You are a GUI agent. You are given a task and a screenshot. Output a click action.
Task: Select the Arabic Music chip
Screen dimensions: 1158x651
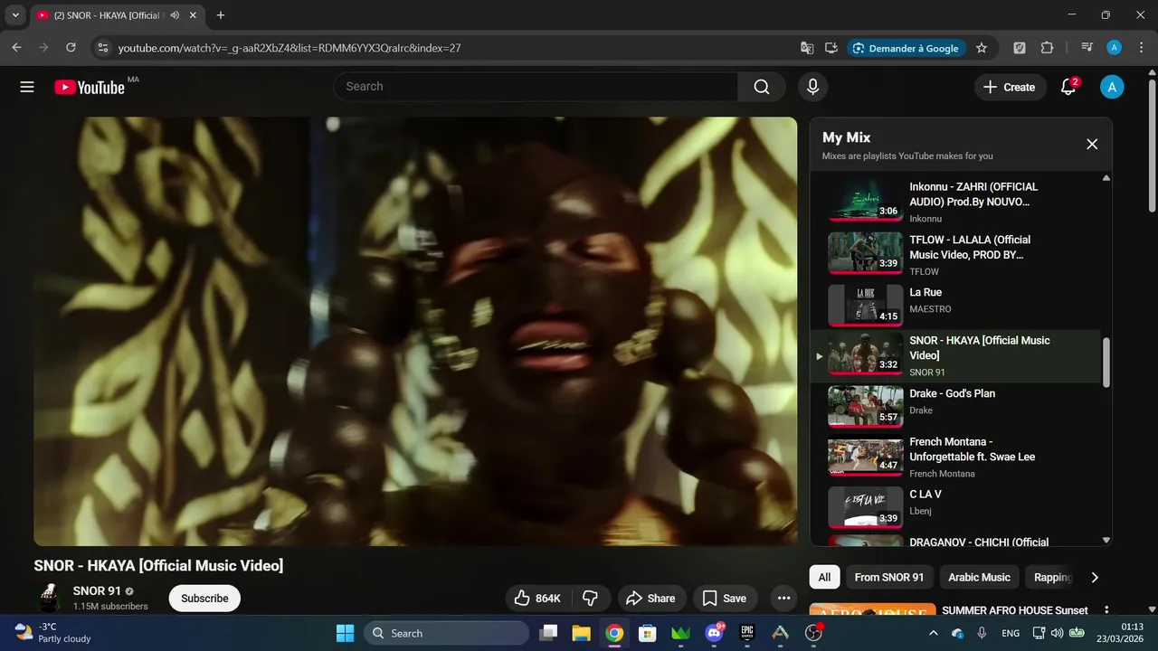[x=979, y=577]
